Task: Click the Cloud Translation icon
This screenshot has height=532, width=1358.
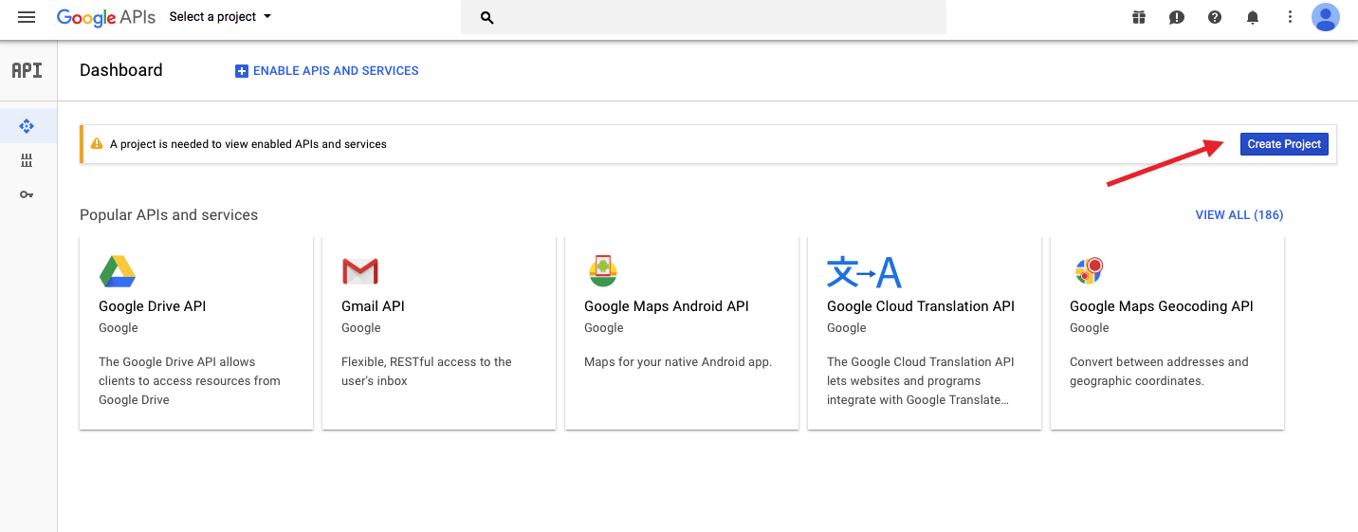Action: pyautogui.click(x=864, y=272)
